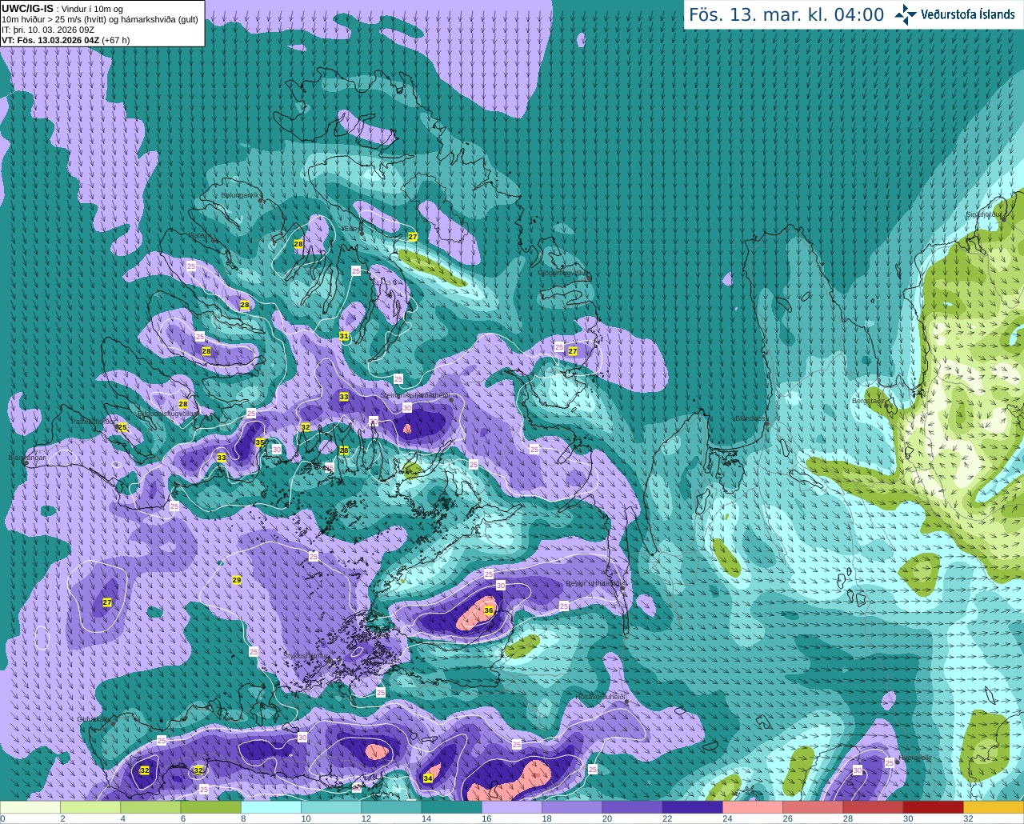Pick the pale yellow 0–2 m/s swatch
1024x824 pixels.
point(30,807)
